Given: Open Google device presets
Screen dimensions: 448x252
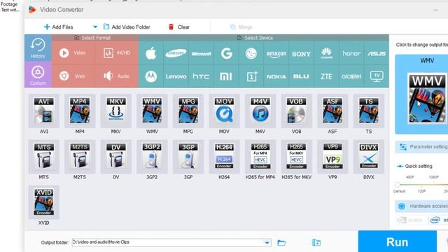Looking at the screenshot, I should [226, 53].
